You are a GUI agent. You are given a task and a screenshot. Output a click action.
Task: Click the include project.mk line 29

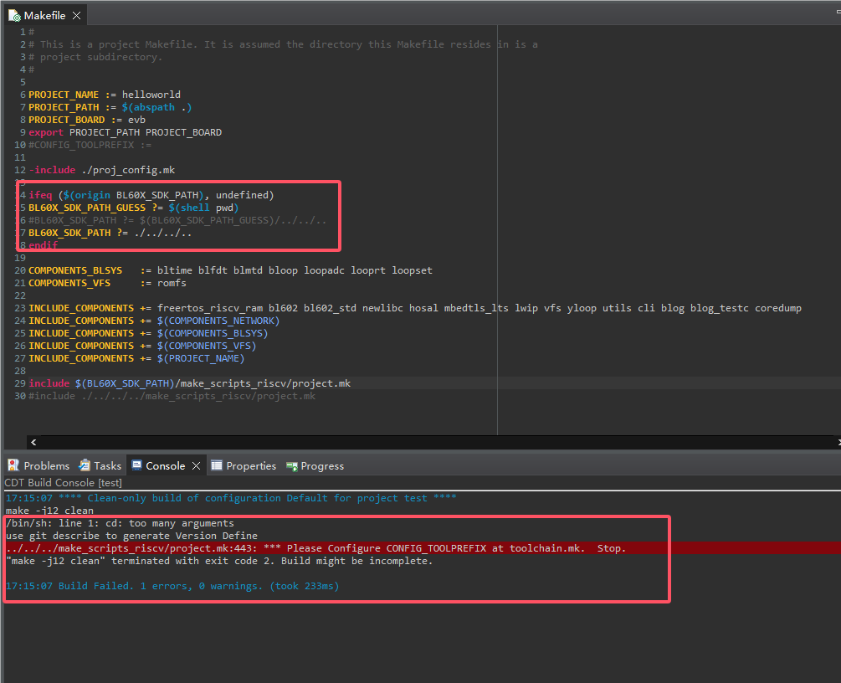click(x=189, y=383)
